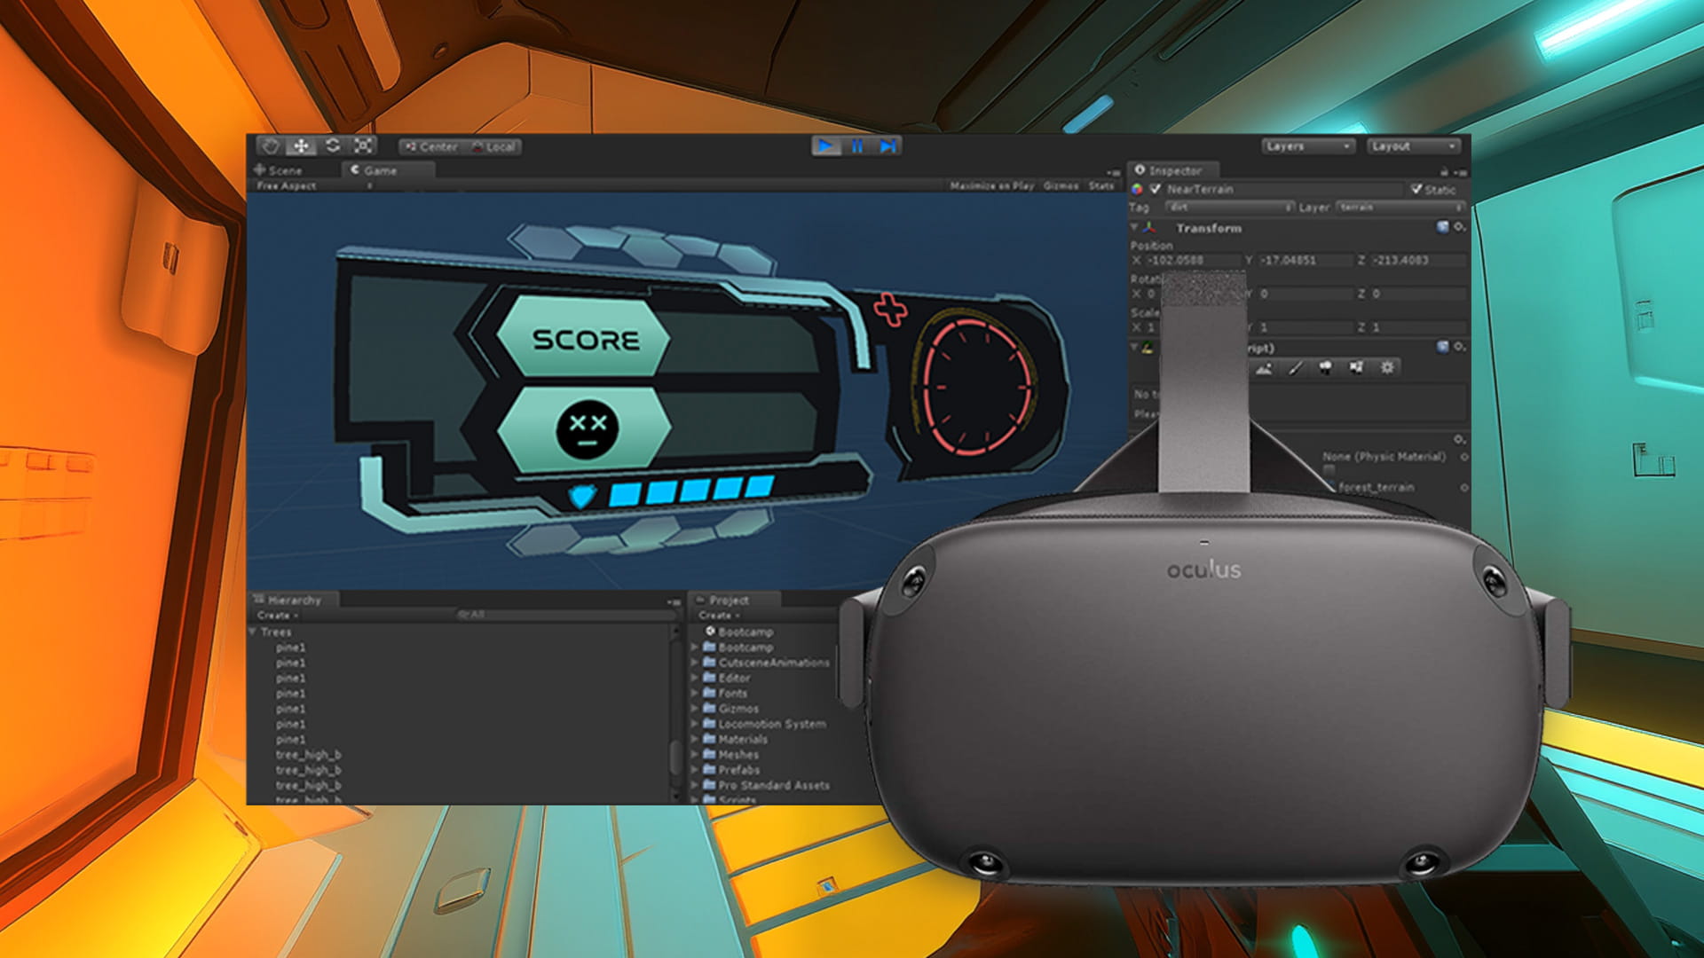Open the terrain Settings gear tool

[x=1387, y=367]
